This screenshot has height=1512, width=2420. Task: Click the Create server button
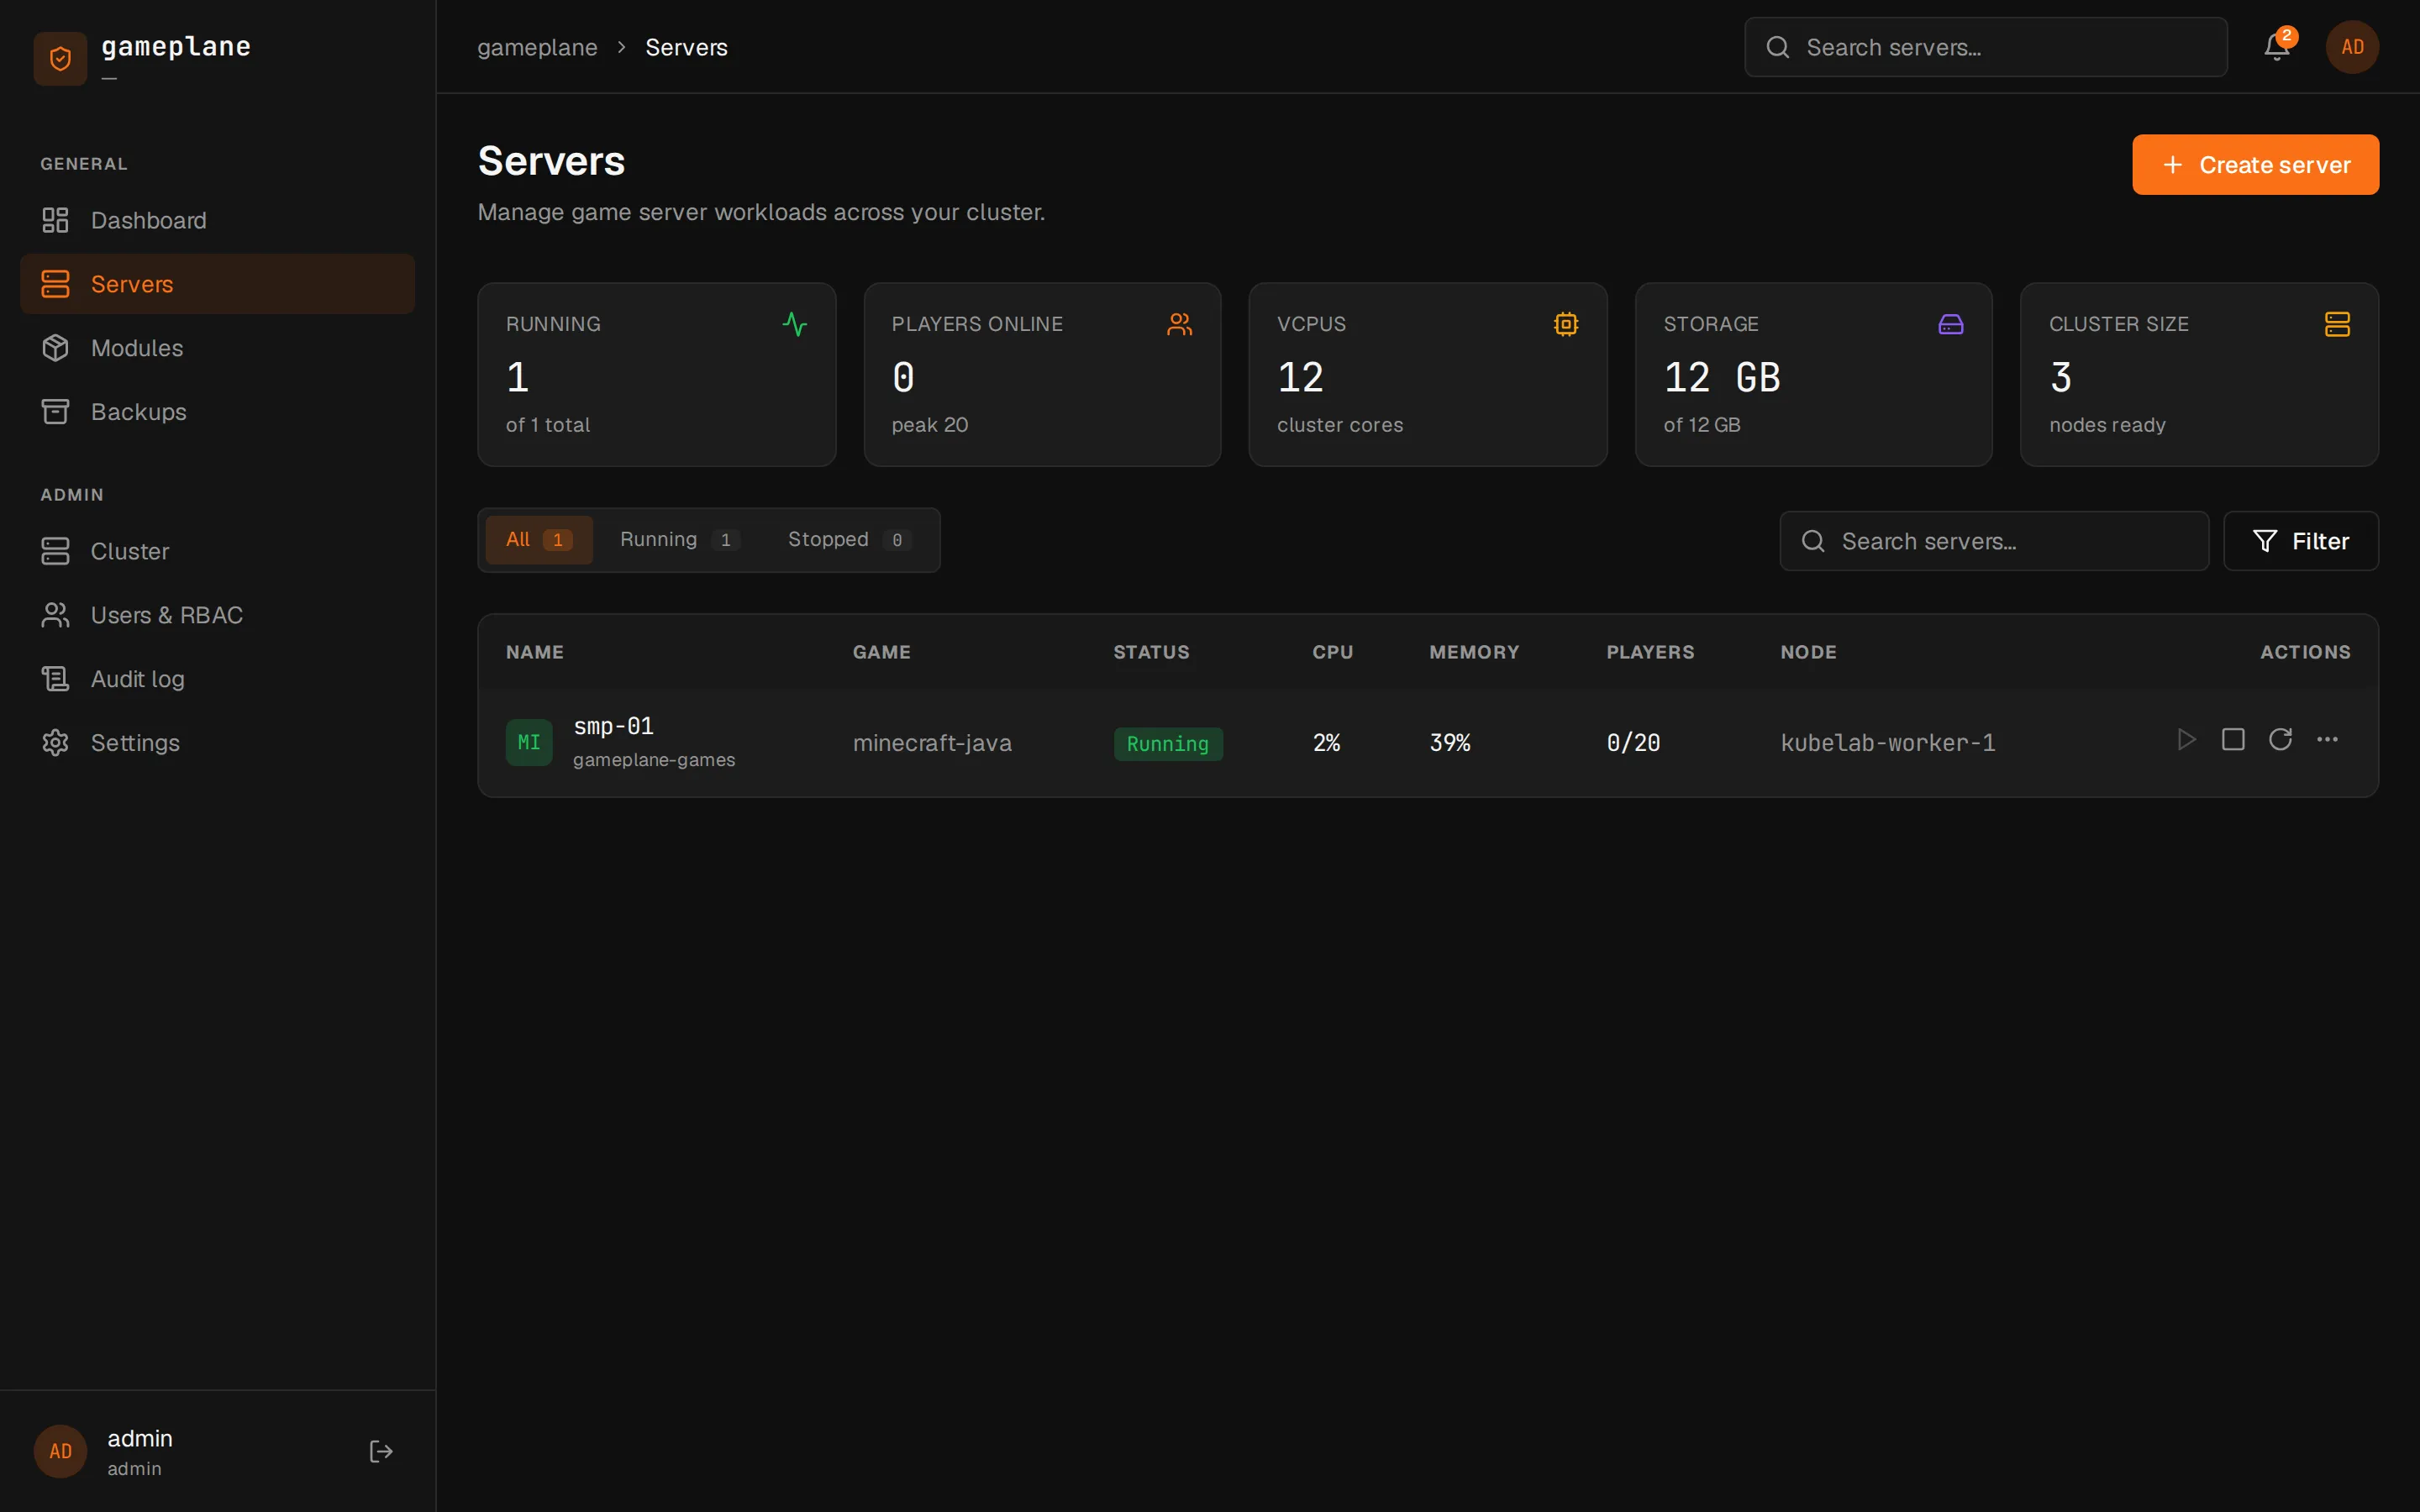(x=2255, y=165)
